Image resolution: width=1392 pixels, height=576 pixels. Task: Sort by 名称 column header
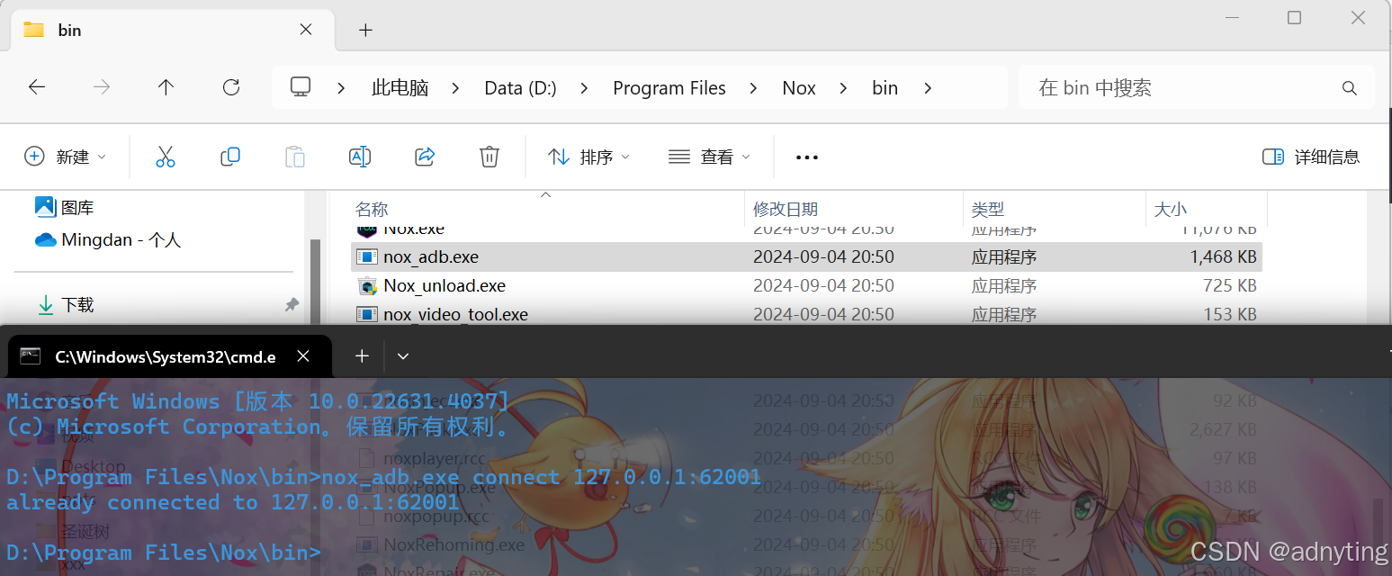[x=372, y=210]
